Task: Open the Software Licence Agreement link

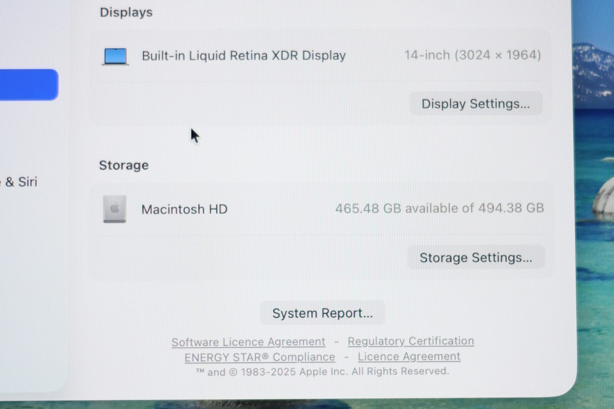Action: click(248, 342)
